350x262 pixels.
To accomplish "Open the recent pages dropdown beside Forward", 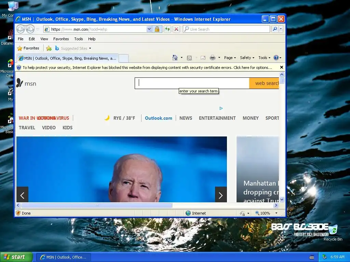I will click(x=38, y=29).
